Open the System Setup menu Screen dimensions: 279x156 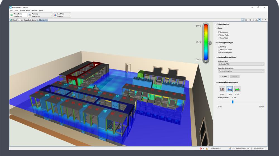coord(25,11)
